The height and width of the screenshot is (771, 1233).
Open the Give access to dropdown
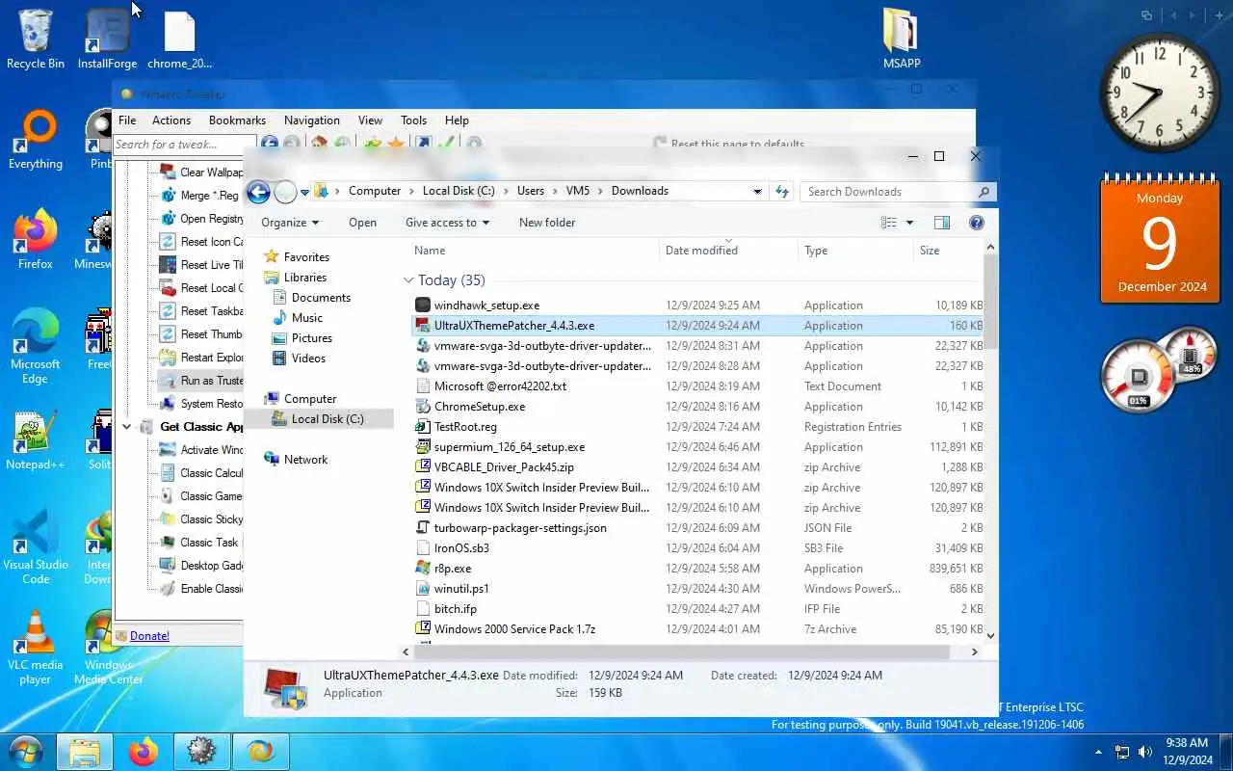pos(447,223)
